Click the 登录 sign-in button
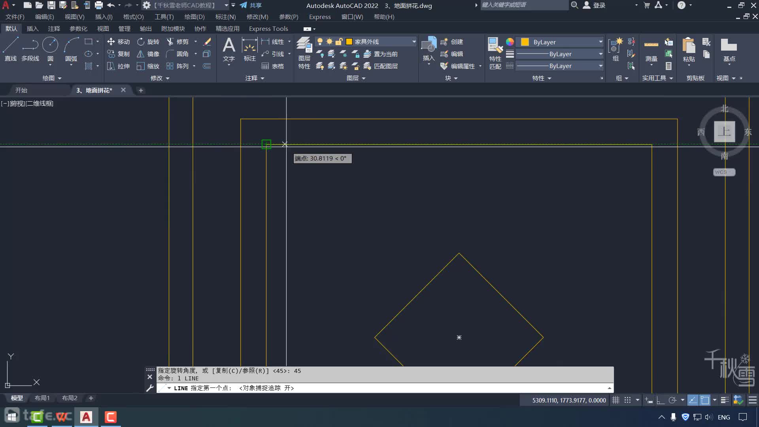Viewport: 759px width, 427px height. (x=594, y=5)
